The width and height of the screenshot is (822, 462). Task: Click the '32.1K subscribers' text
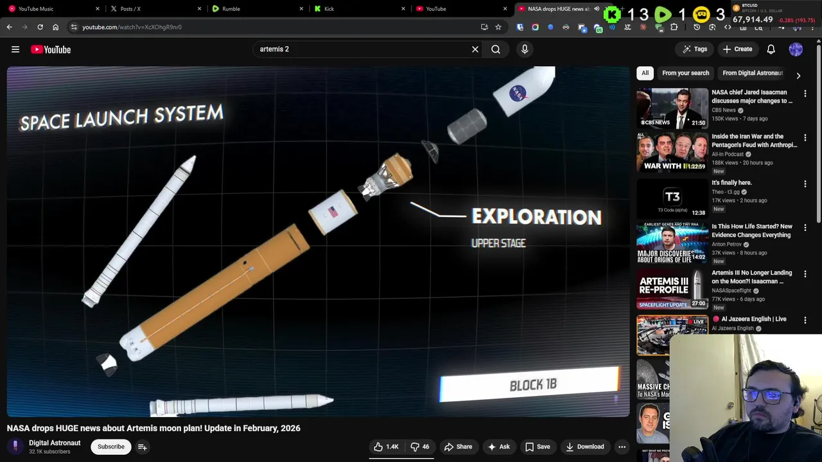[49, 452]
